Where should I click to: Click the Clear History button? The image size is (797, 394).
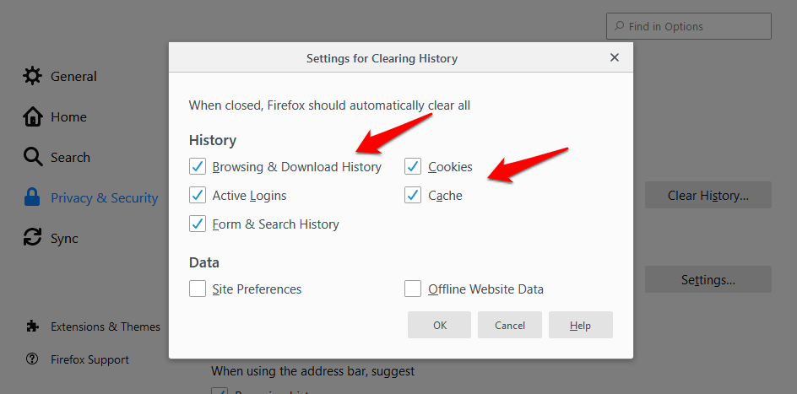click(x=708, y=195)
